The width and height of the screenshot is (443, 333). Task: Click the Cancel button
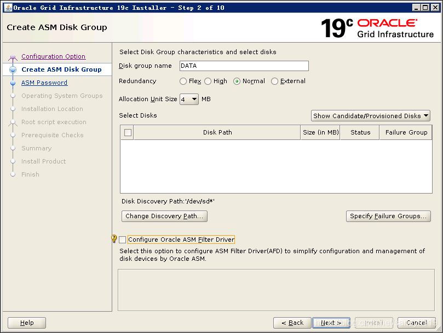tap(417, 323)
